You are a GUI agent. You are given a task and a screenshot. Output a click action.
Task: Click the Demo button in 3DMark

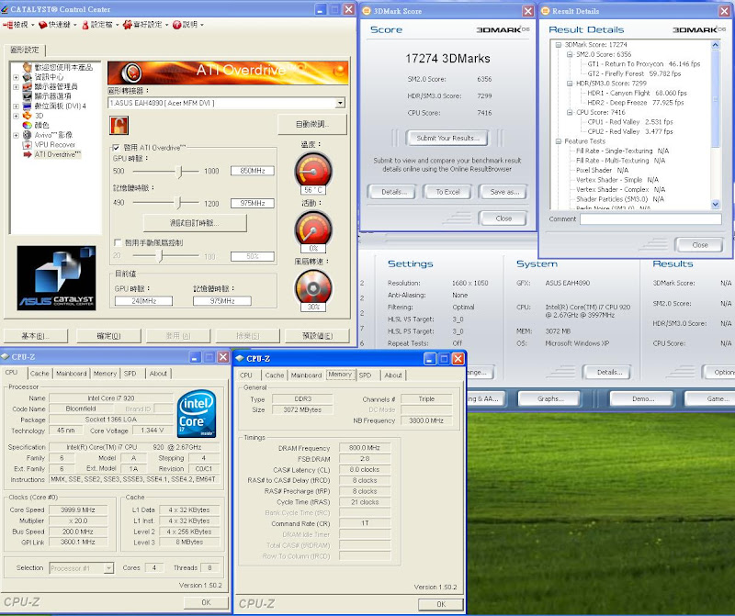pyautogui.click(x=641, y=398)
